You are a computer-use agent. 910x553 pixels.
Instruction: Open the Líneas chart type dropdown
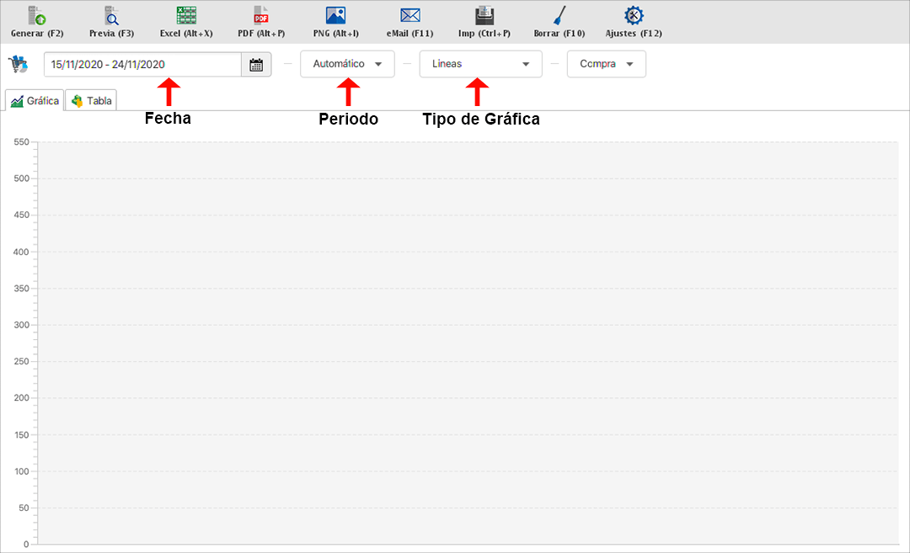[480, 64]
